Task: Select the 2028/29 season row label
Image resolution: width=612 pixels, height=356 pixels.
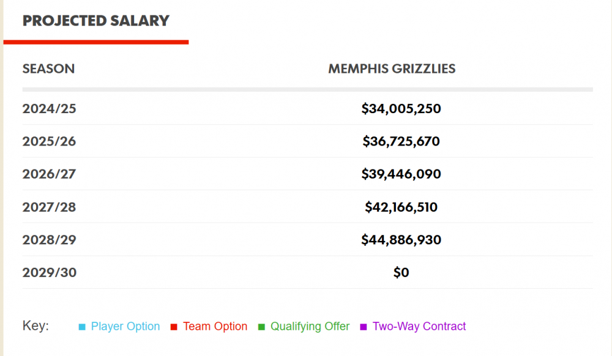Action: point(50,240)
